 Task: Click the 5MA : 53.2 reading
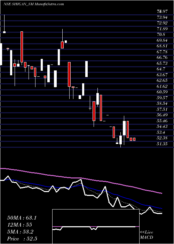click(20, 232)
